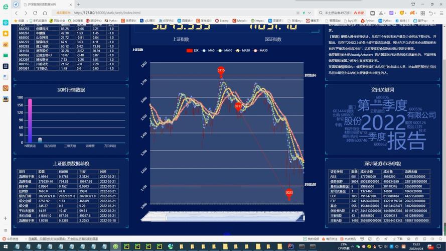446x251 pixels.
Task: Click the undo closed-tab arrow icon
Action: tap(431, 13)
